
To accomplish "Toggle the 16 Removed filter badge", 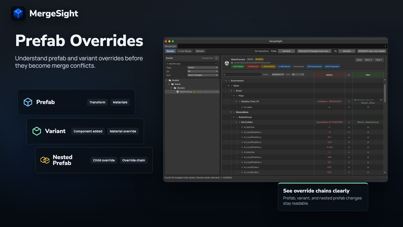I will (253, 67).
